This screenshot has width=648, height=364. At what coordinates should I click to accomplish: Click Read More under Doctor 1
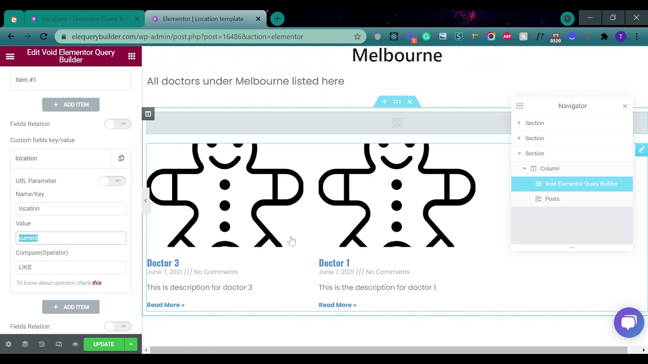(338, 305)
